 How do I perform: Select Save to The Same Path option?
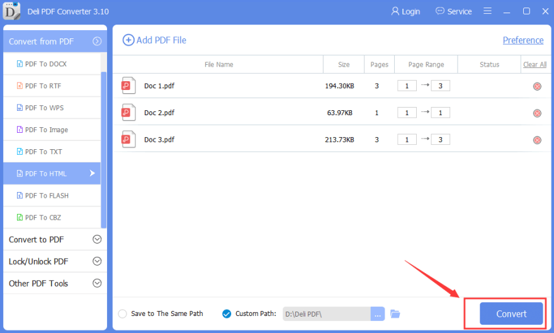pyautogui.click(x=122, y=313)
